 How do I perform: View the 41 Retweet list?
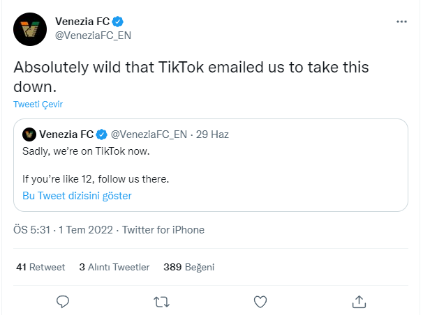40,267
